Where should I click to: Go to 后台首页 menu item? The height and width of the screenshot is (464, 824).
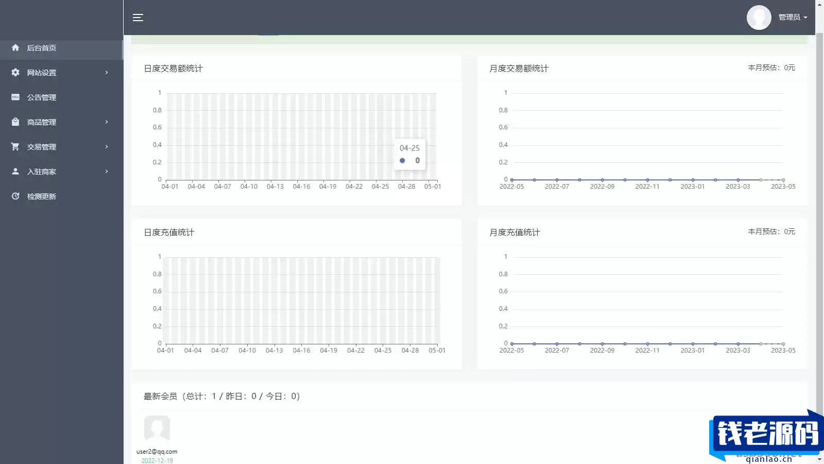coord(61,48)
